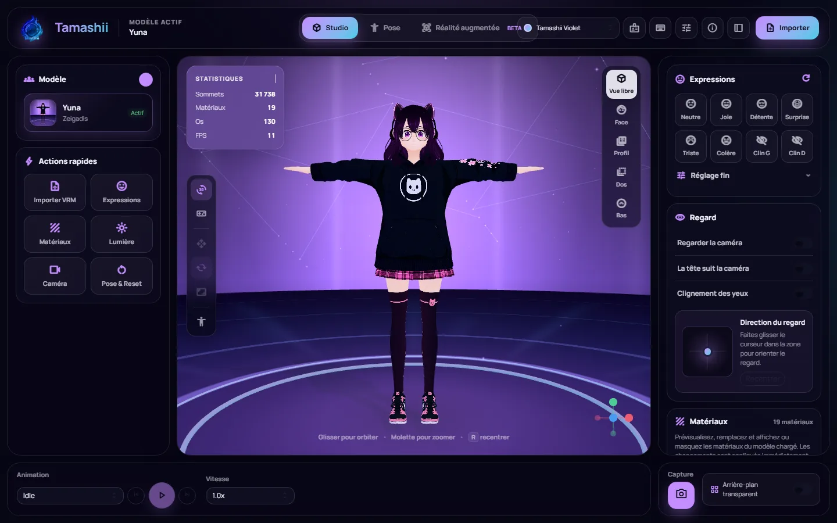Reset expressions with the refresh icon
837x523 pixels.
click(x=806, y=78)
